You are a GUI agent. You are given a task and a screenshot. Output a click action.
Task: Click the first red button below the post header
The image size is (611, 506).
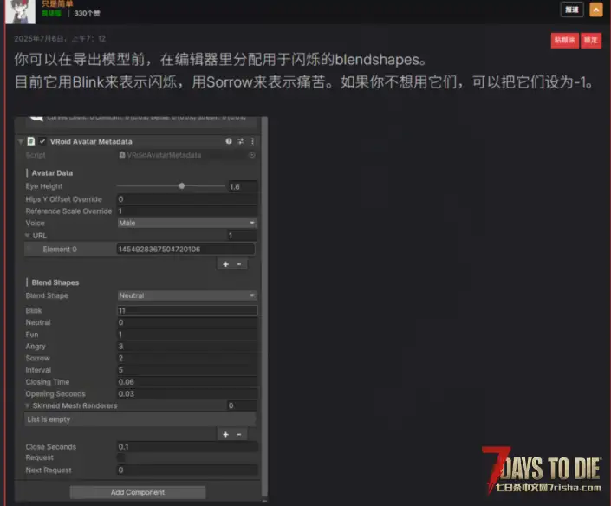point(564,40)
